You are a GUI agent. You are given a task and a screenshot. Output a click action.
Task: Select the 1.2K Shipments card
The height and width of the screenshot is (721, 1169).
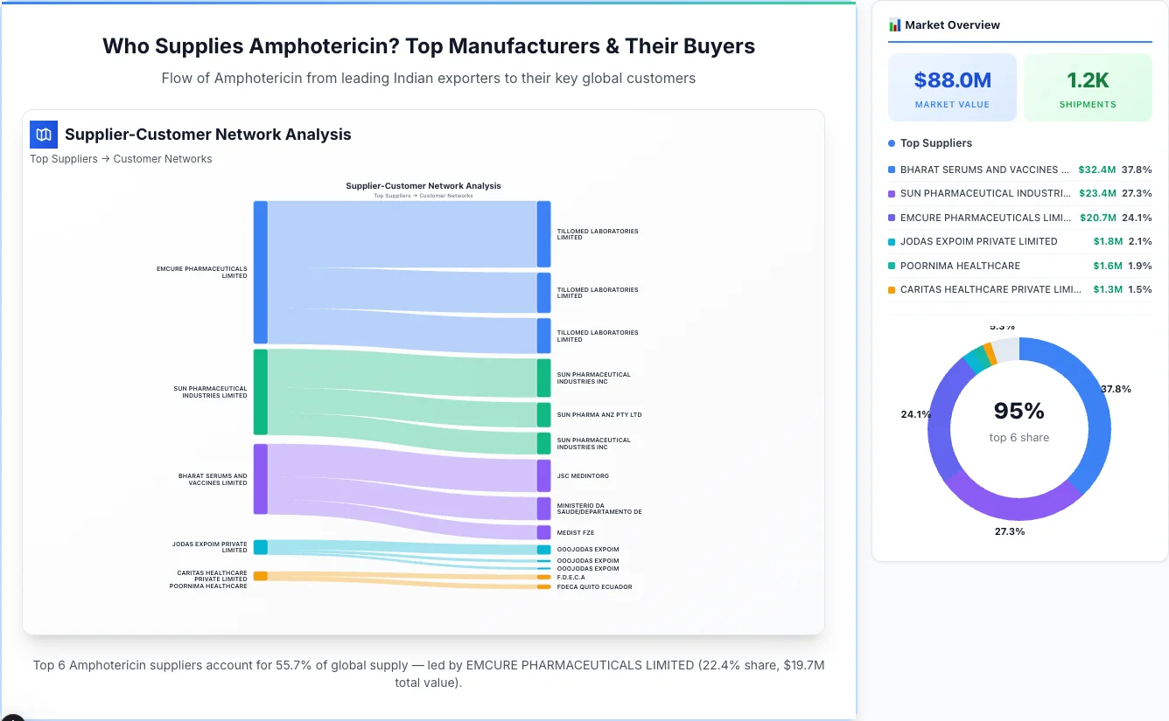click(x=1088, y=87)
